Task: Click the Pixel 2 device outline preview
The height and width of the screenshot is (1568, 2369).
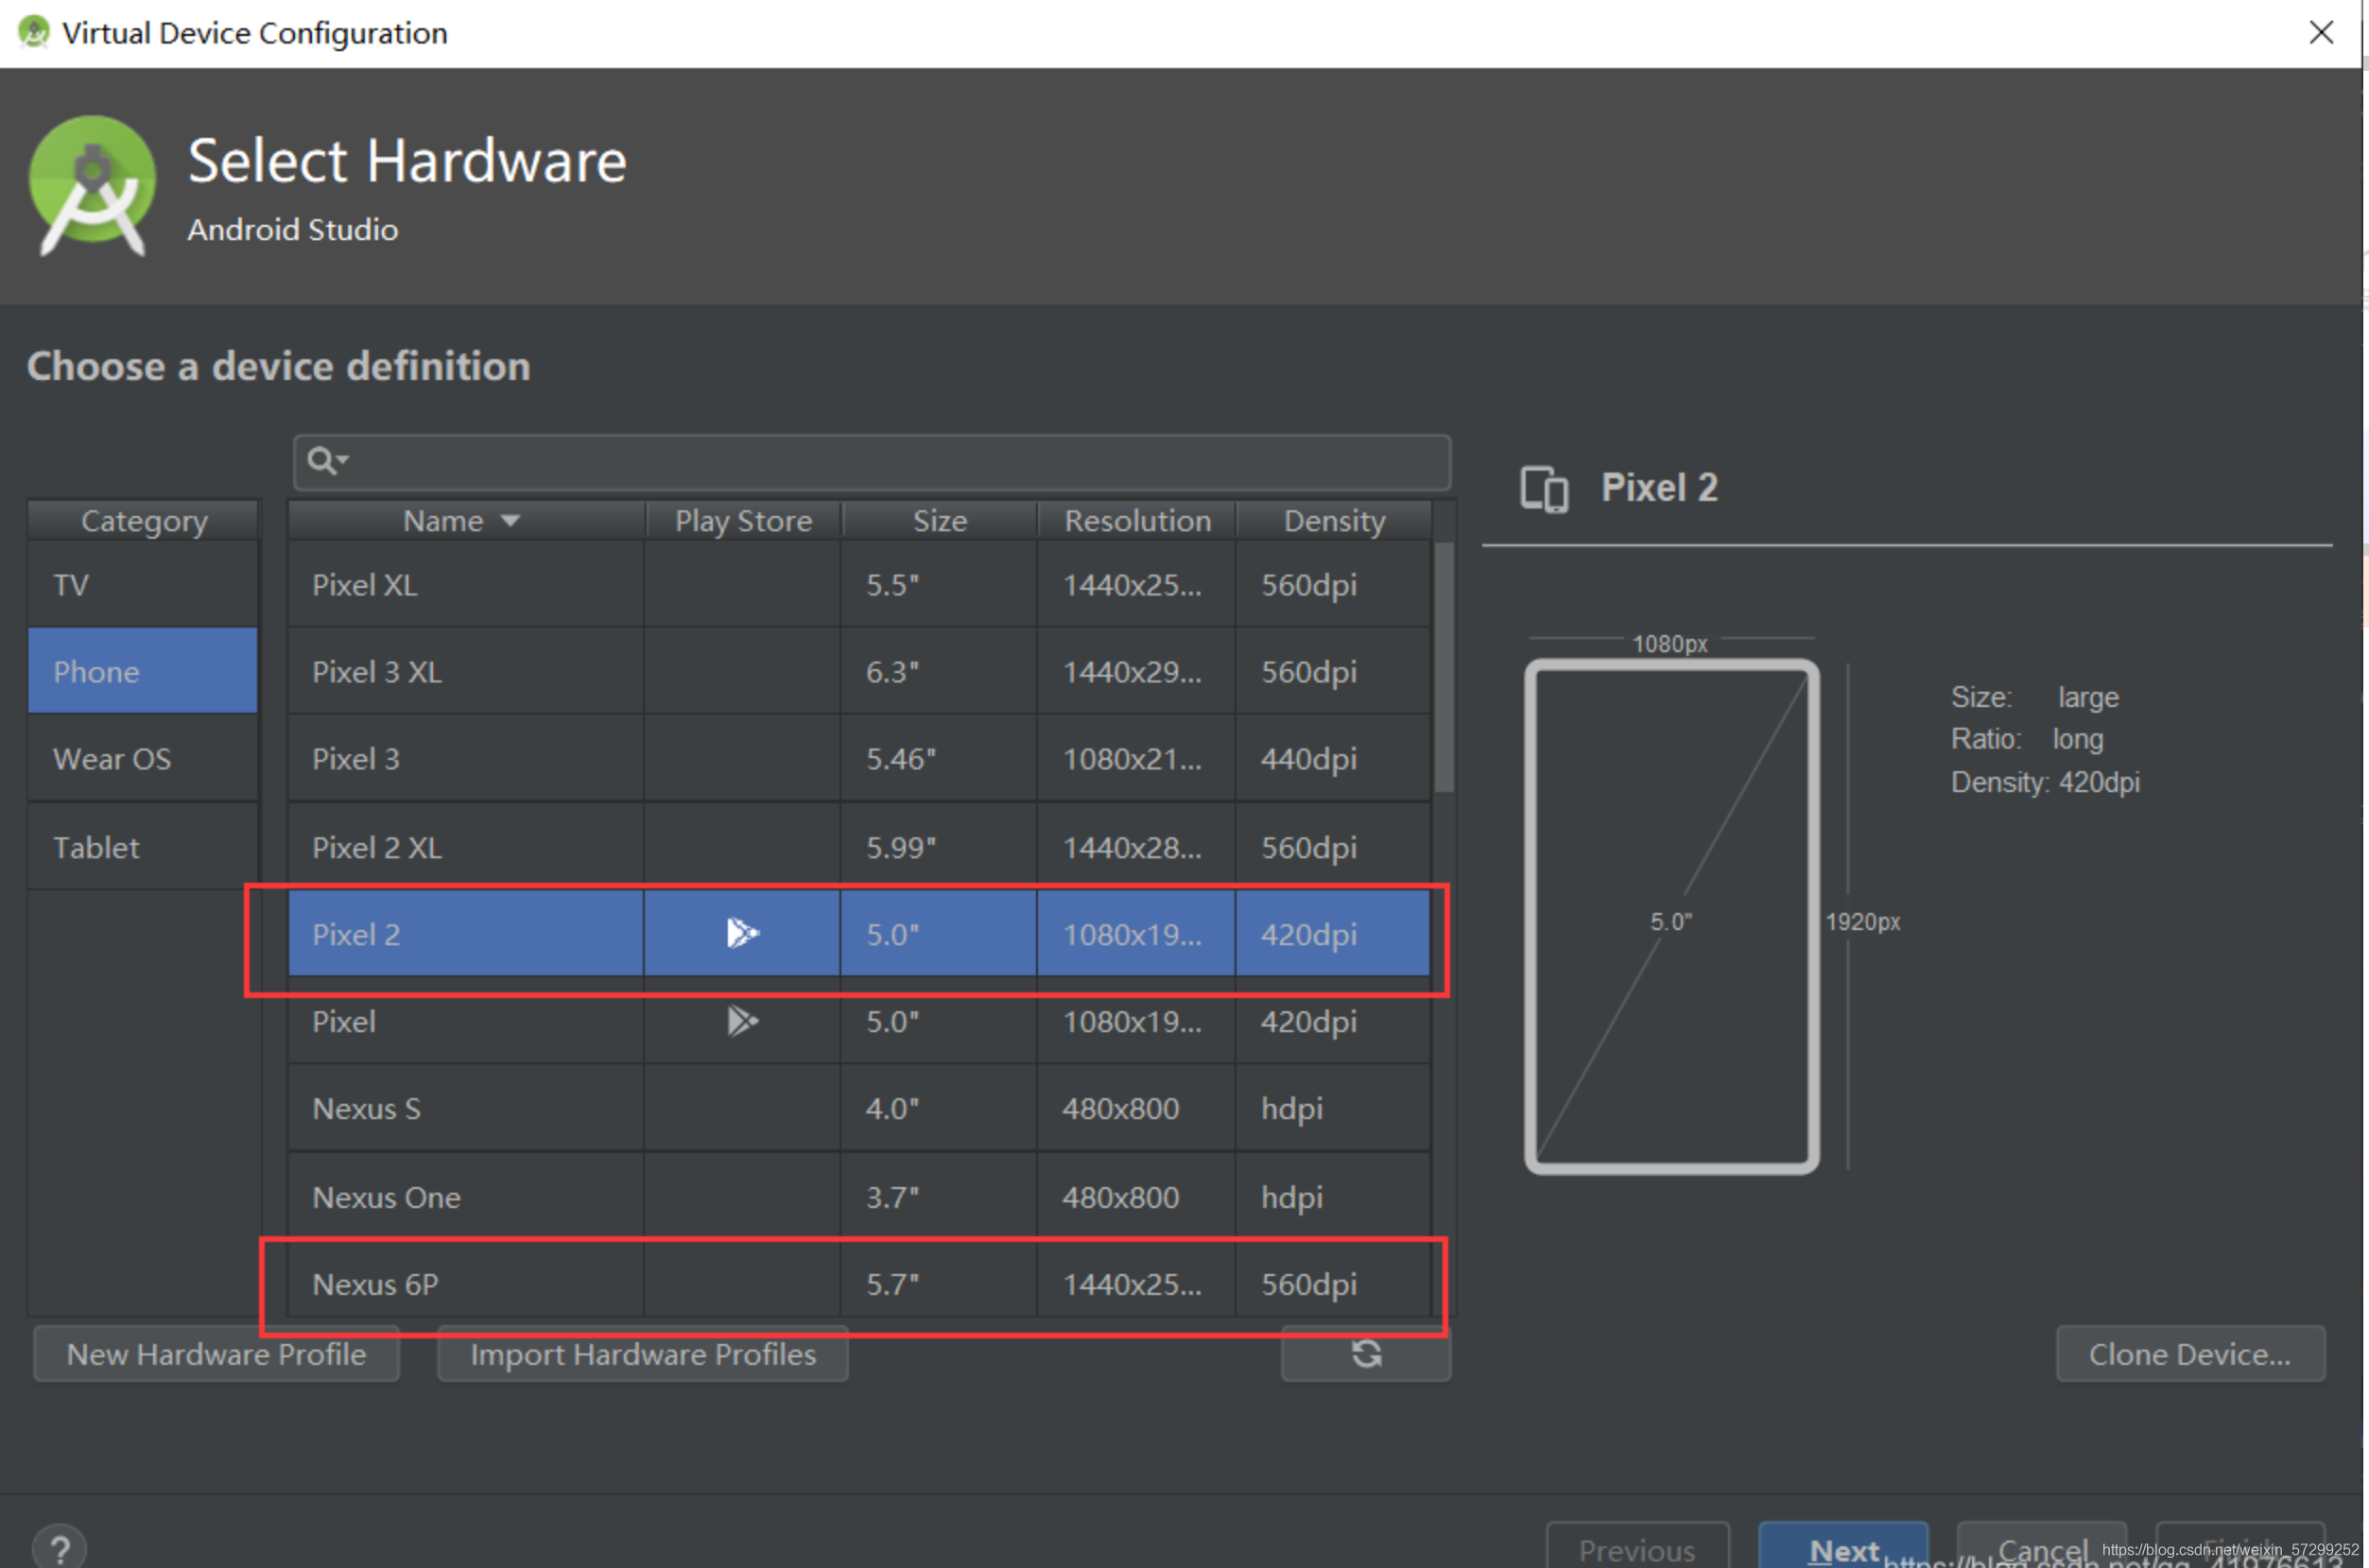Action: click(x=1671, y=916)
